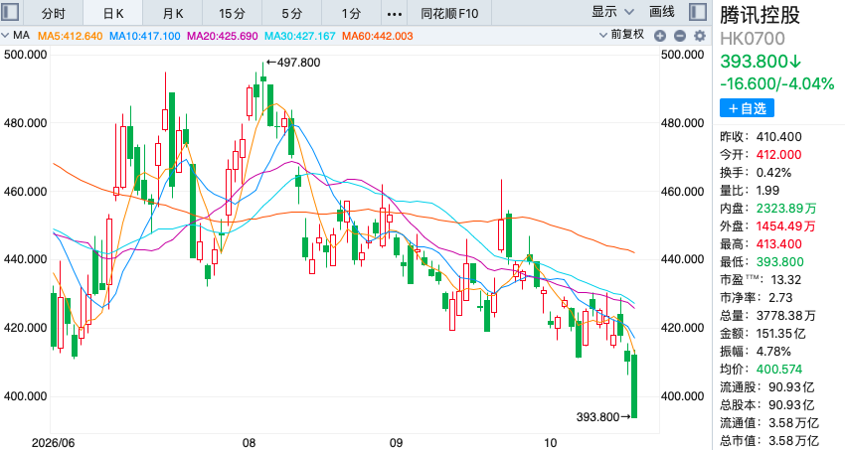Select the MA60 indicator label
The width and height of the screenshot is (845, 450).
(377, 36)
